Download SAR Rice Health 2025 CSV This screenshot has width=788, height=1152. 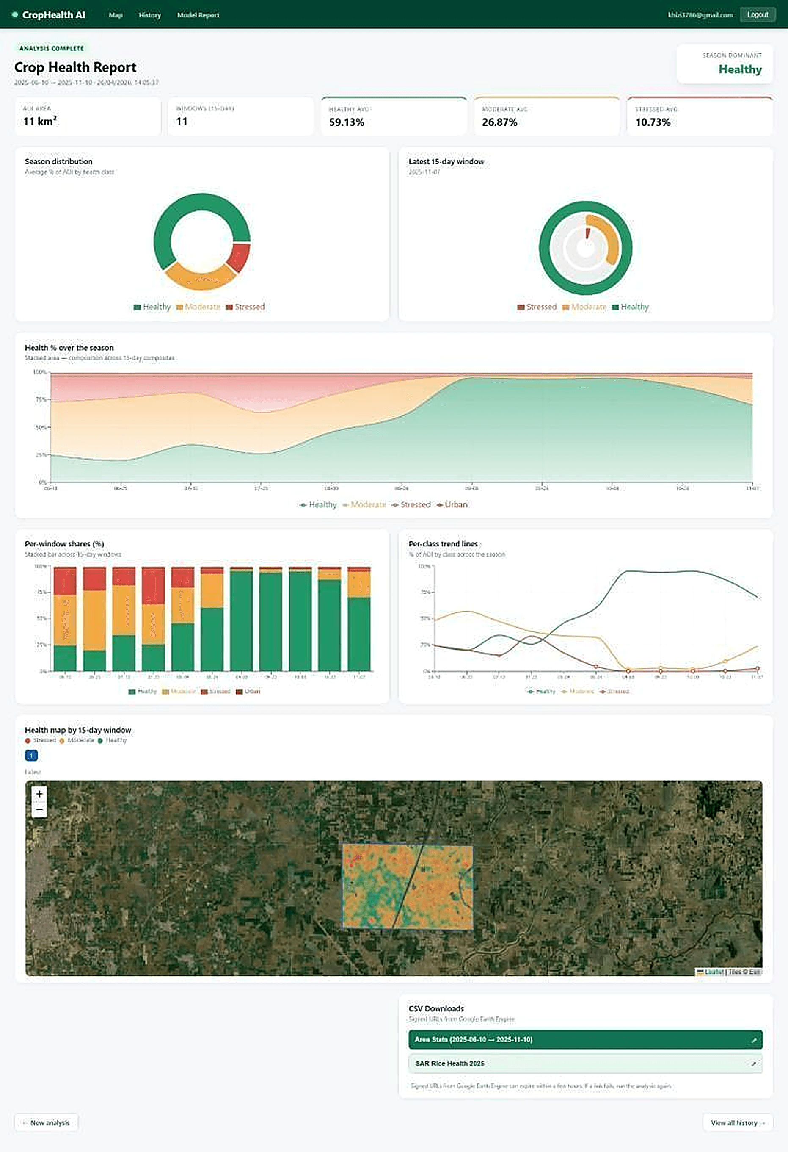[x=585, y=1064]
